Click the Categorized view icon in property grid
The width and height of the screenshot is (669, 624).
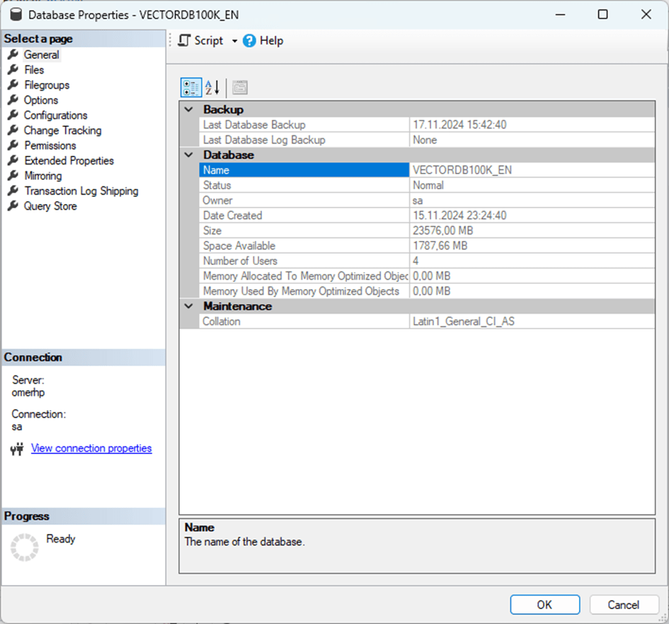(x=191, y=88)
